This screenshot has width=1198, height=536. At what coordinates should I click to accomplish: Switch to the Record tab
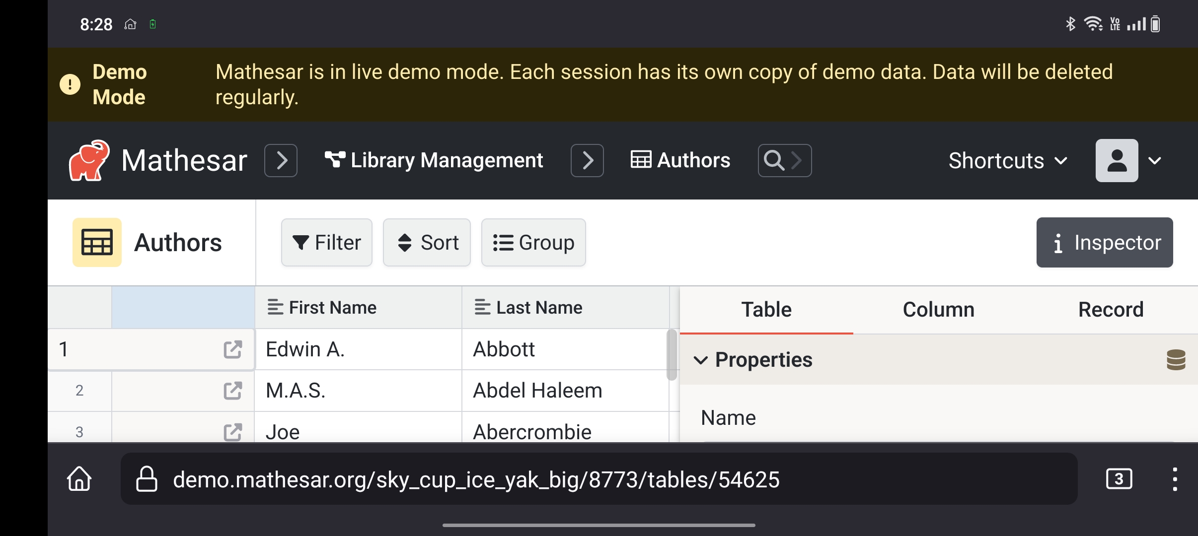1111,310
